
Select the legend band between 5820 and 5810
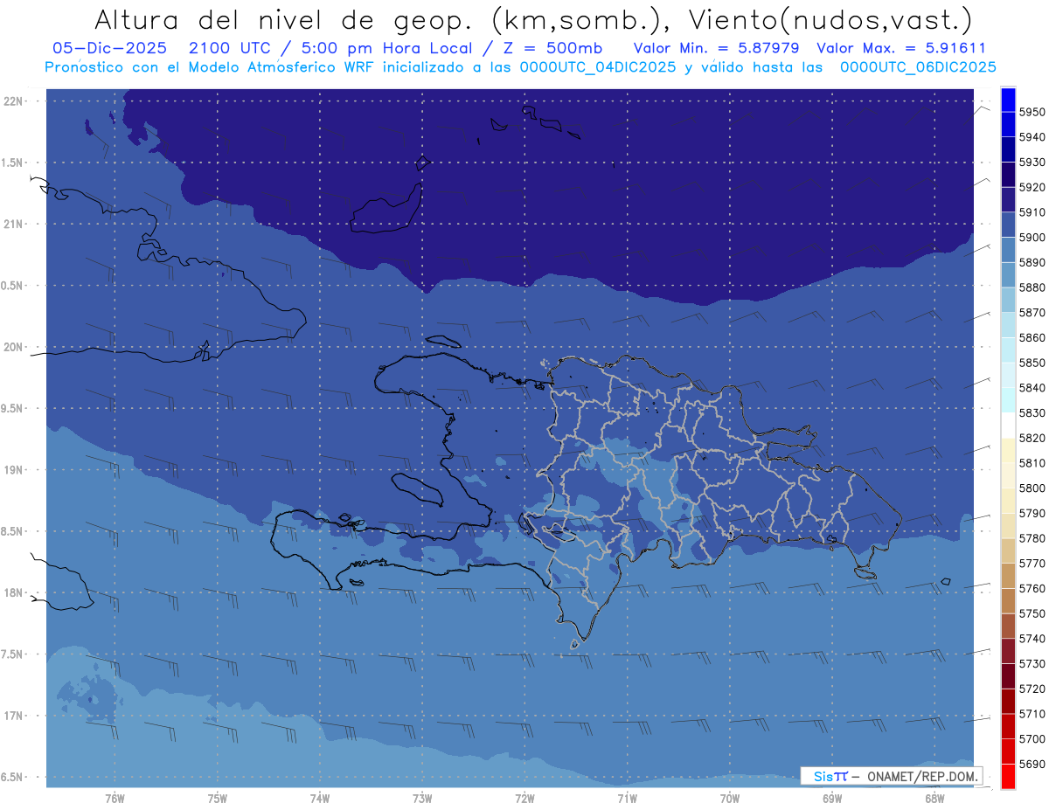1008,450
